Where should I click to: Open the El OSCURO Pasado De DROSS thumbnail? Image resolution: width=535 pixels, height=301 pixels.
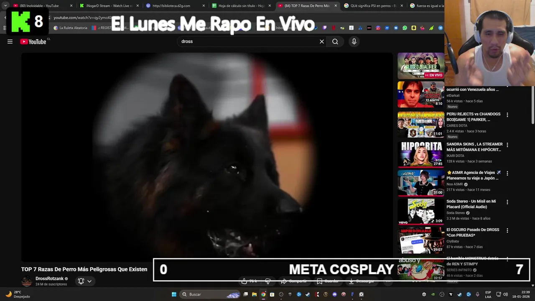tap(421, 240)
